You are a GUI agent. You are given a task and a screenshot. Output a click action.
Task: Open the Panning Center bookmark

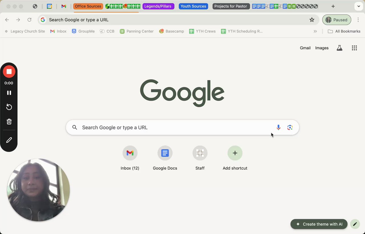coord(137,31)
